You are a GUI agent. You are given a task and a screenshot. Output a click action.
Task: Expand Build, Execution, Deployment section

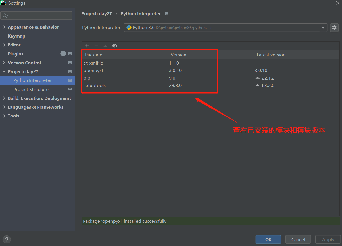[4, 98]
